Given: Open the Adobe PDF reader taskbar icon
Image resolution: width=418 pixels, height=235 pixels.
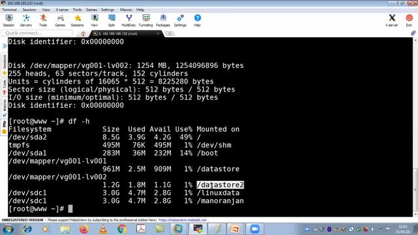Looking at the screenshot, I should [x=141, y=229].
